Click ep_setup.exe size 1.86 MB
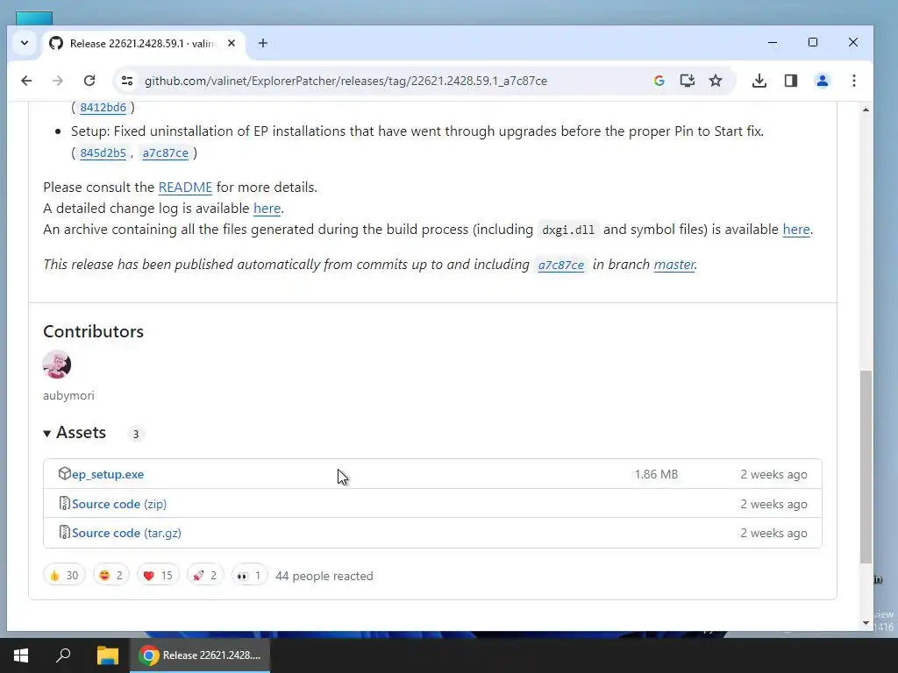Image resolution: width=898 pixels, height=673 pixels. (x=656, y=474)
